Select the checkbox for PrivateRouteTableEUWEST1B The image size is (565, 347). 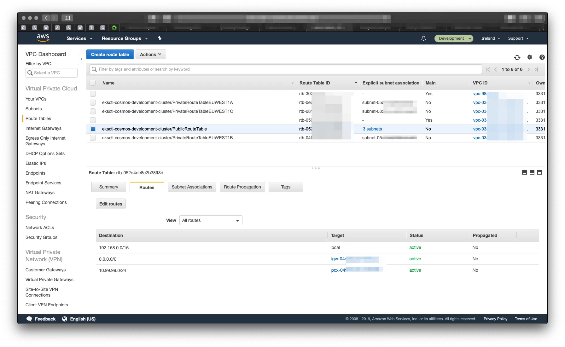coord(93,138)
